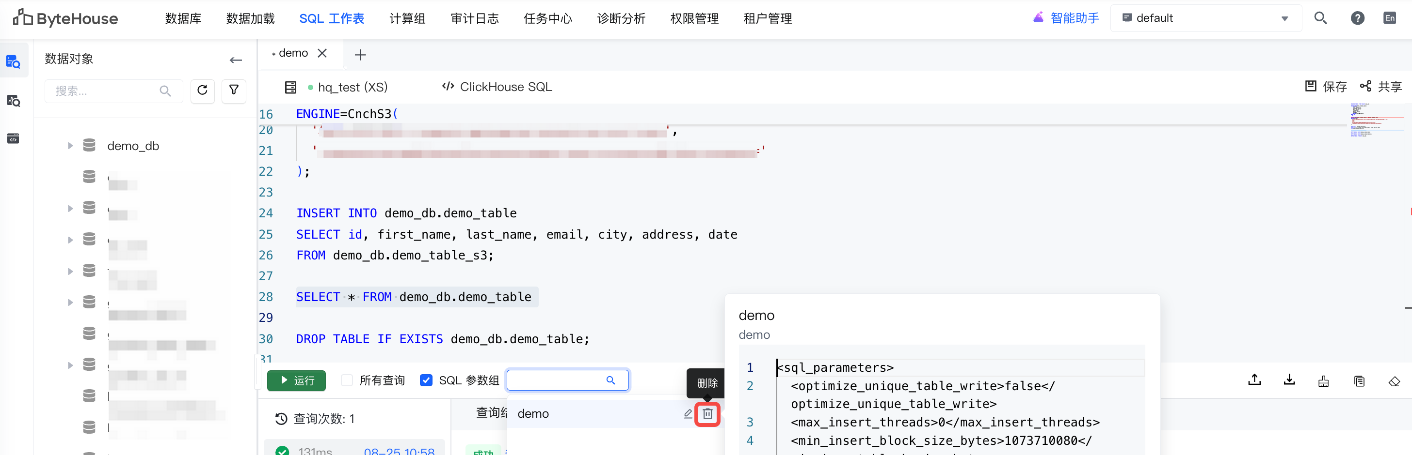Add a new worksheet tab
The image size is (1412, 455).
(360, 55)
